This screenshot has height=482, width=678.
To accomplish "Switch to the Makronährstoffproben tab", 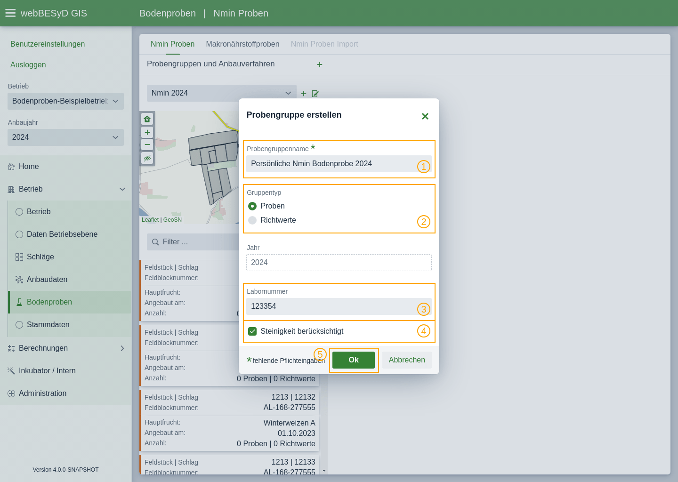I will 242,44.
